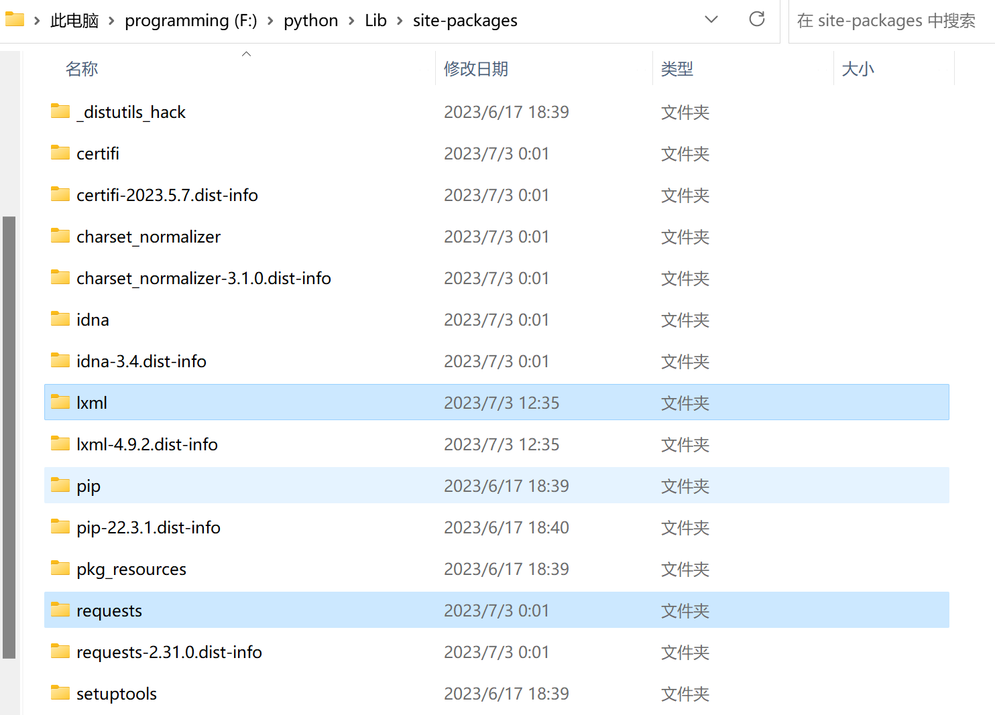The width and height of the screenshot is (995, 715).
Task: Click the idna folder name
Action: click(93, 320)
